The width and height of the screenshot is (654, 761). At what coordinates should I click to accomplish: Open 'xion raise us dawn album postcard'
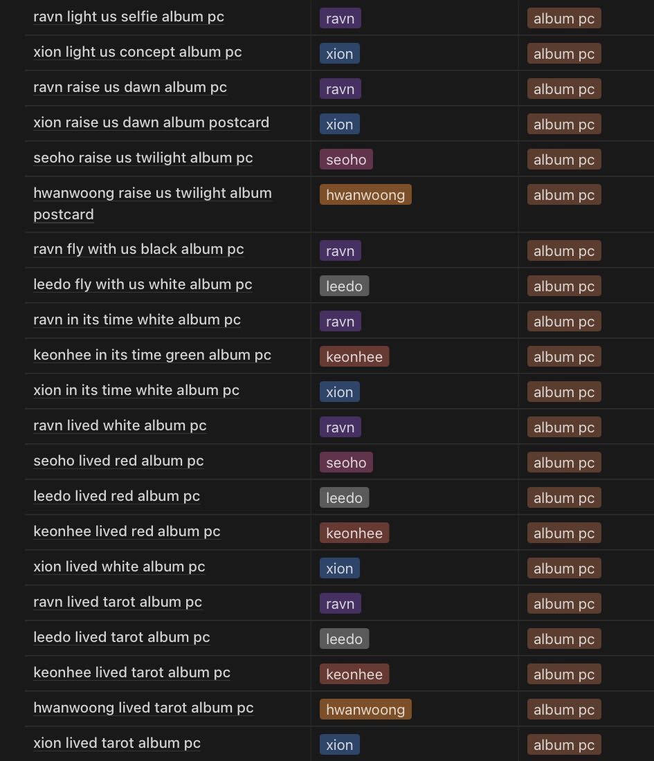[x=151, y=122]
